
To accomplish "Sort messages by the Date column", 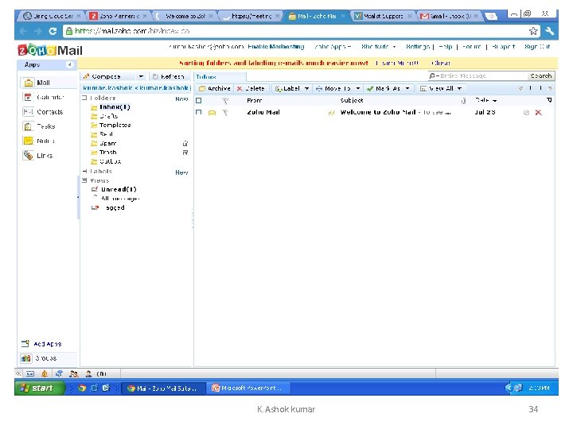I will 485,100.
